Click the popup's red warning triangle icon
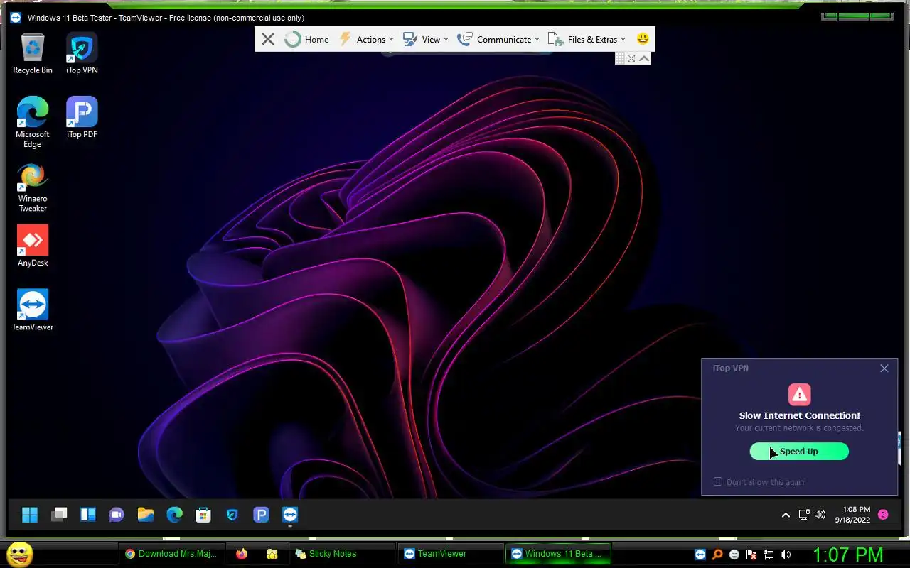The width and height of the screenshot is (910, 568). 800,394
